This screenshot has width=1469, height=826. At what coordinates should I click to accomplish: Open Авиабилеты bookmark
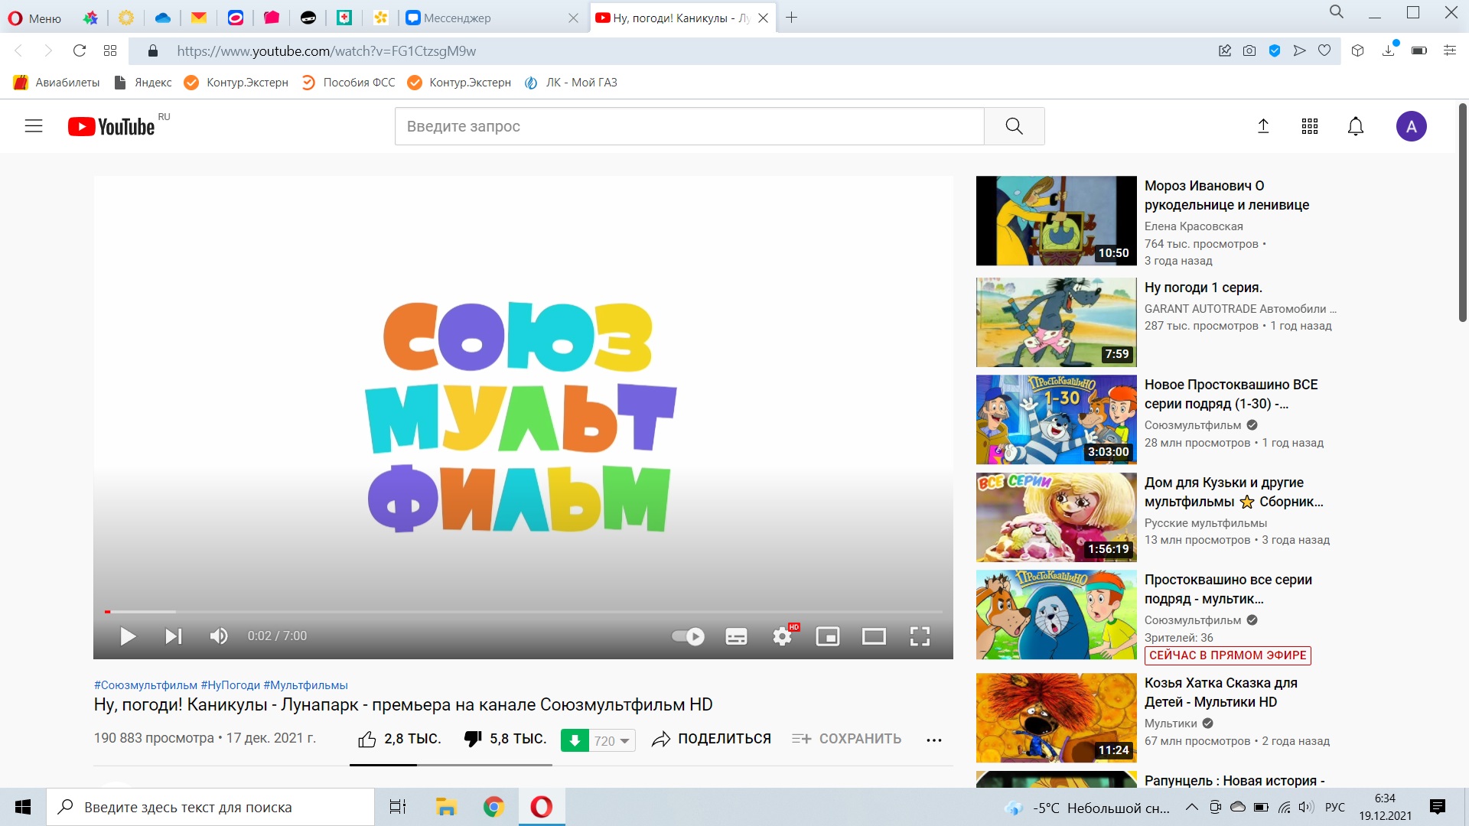[x=57, y=83]
